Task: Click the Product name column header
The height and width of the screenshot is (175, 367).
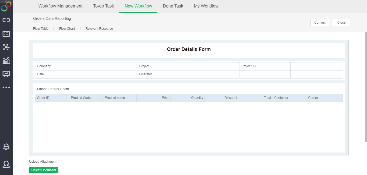Action: tap(119, 98)
